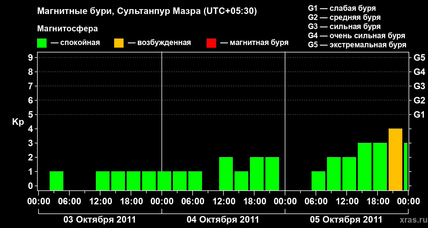Image resolution: width=428 pixels, height=228 pixels.
Task: Click the red 'магнитная буря' legend swatch
Action: click(211, 43)
